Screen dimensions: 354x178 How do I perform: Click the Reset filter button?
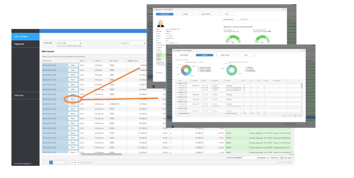pos(274,158)
